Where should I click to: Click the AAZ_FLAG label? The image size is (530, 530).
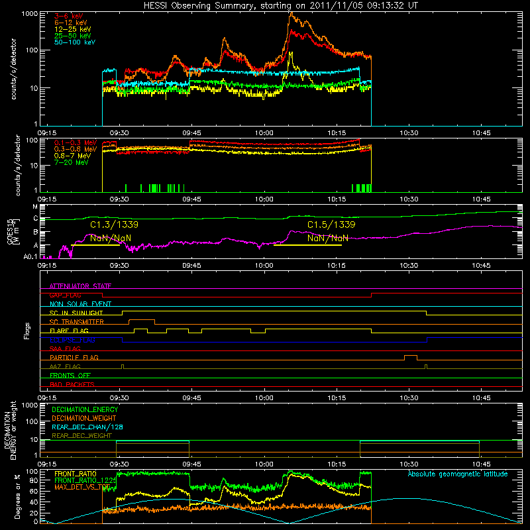[x=65, y=366]
